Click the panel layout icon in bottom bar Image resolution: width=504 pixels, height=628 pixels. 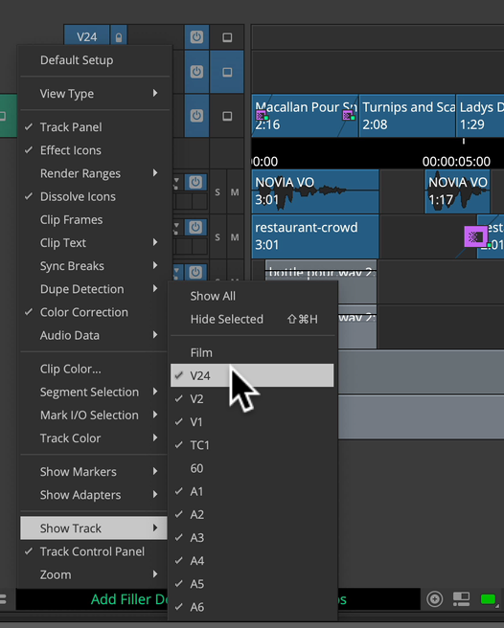pos(461,599)
